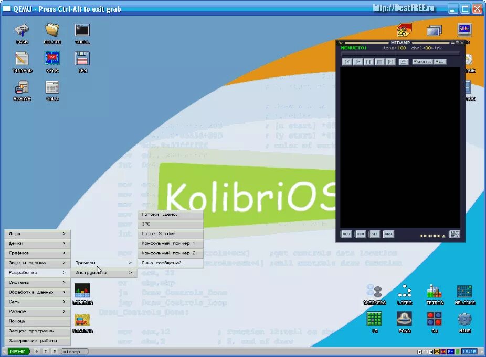Open the FASM desktop icon
The height and width of the screenshot is (357, 486).
(x=22, y=34)
